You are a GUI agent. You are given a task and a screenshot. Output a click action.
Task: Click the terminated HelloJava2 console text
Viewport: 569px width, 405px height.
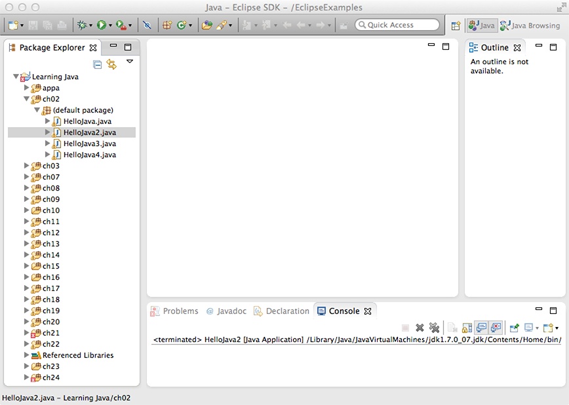coord(357,339)
